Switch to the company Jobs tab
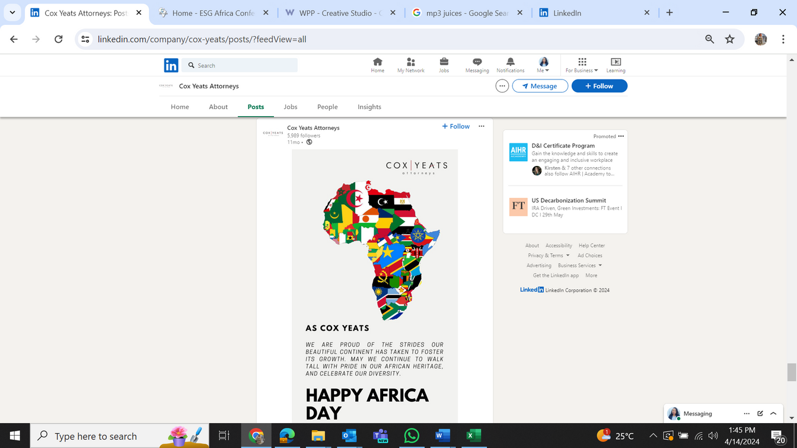The height and width of the screenshot is (448, 797). pyautogui.click(x=291, y=107)
